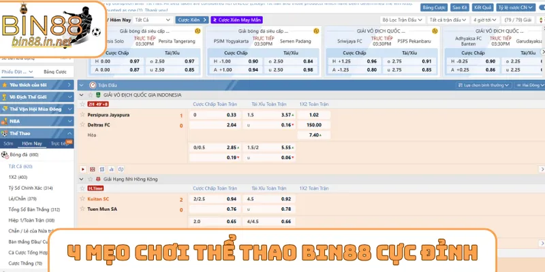Click coin icon on Persis Solo card
This screenshot has height=272, width=545.
198,31
